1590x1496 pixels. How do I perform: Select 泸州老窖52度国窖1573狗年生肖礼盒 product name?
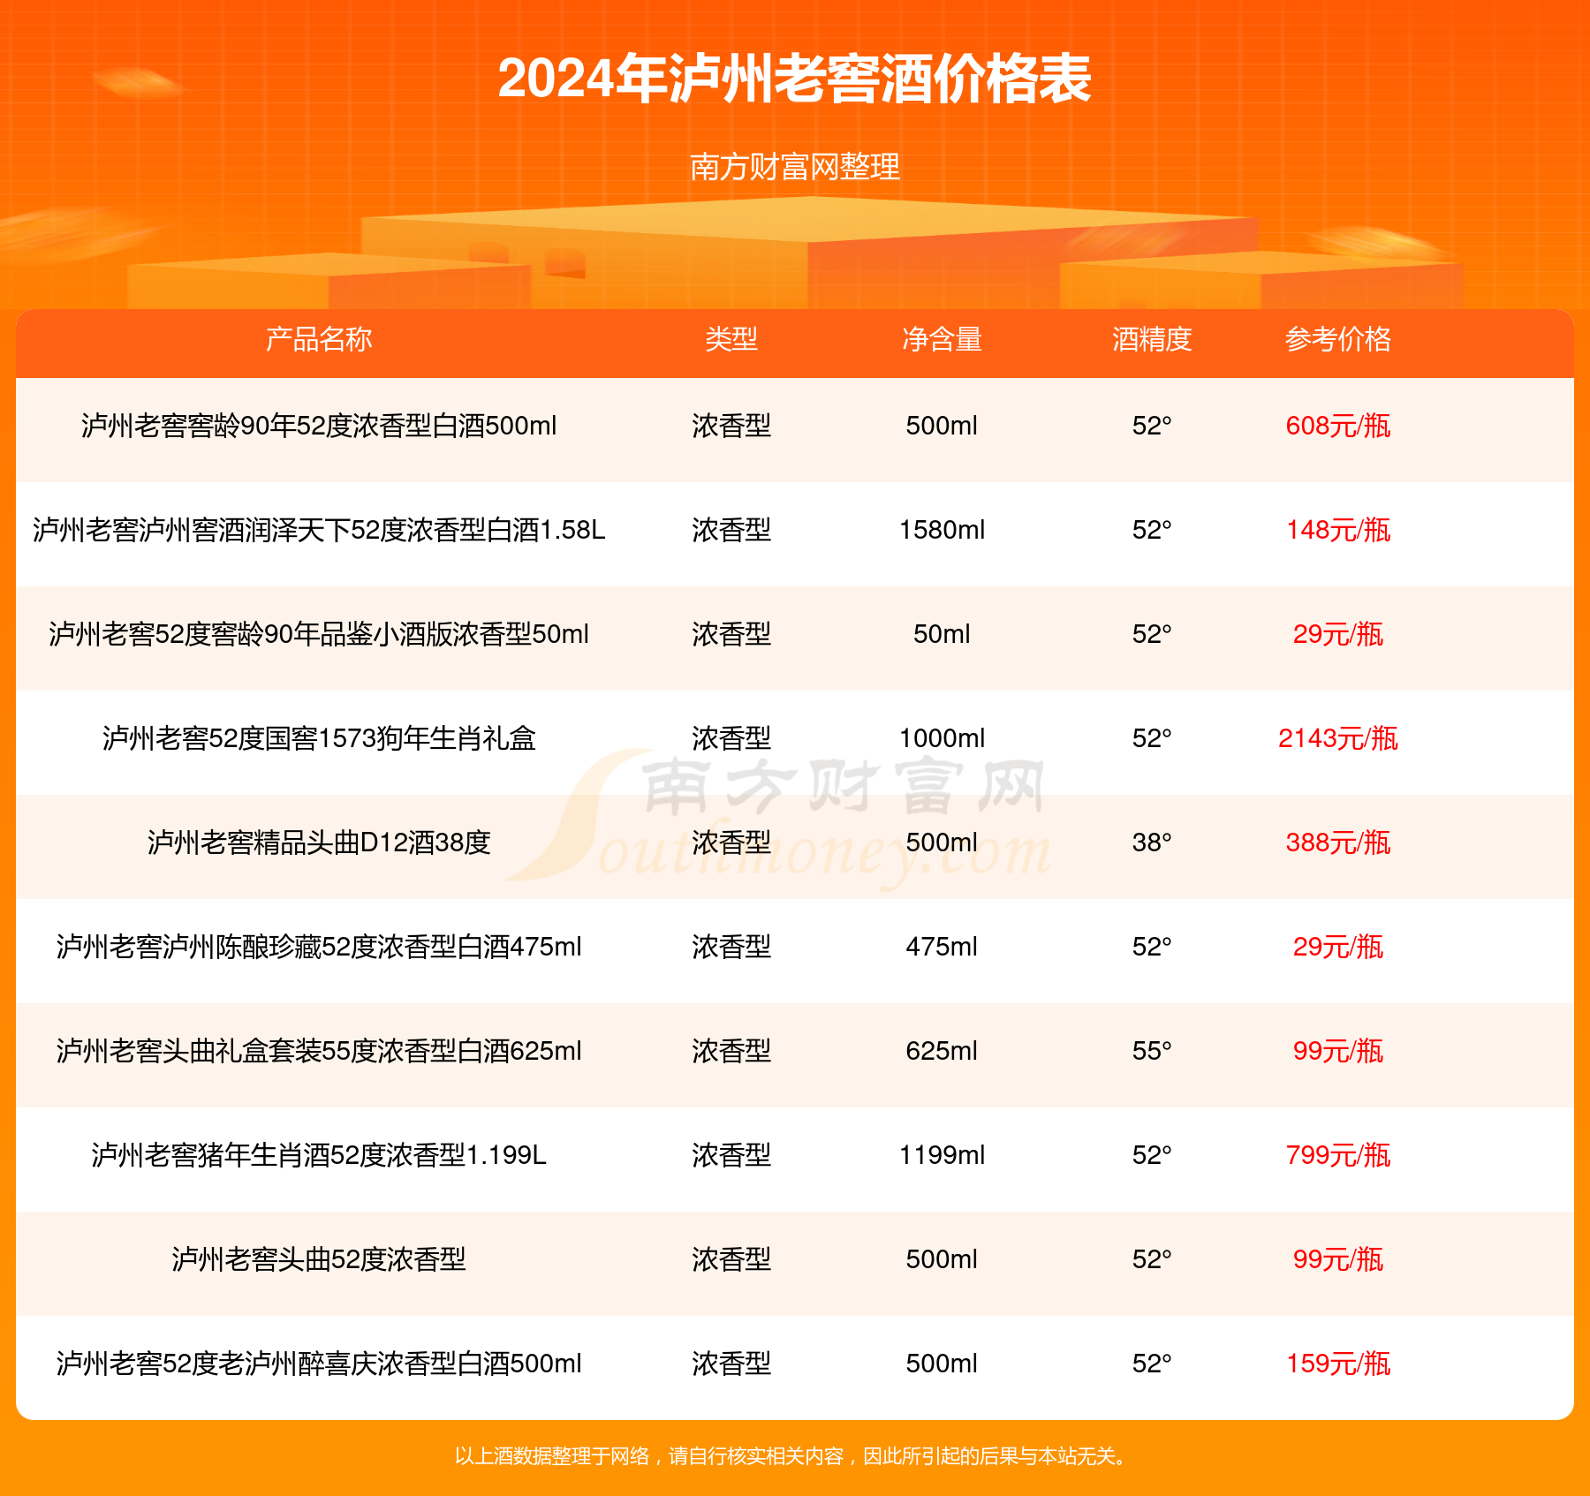319,738
